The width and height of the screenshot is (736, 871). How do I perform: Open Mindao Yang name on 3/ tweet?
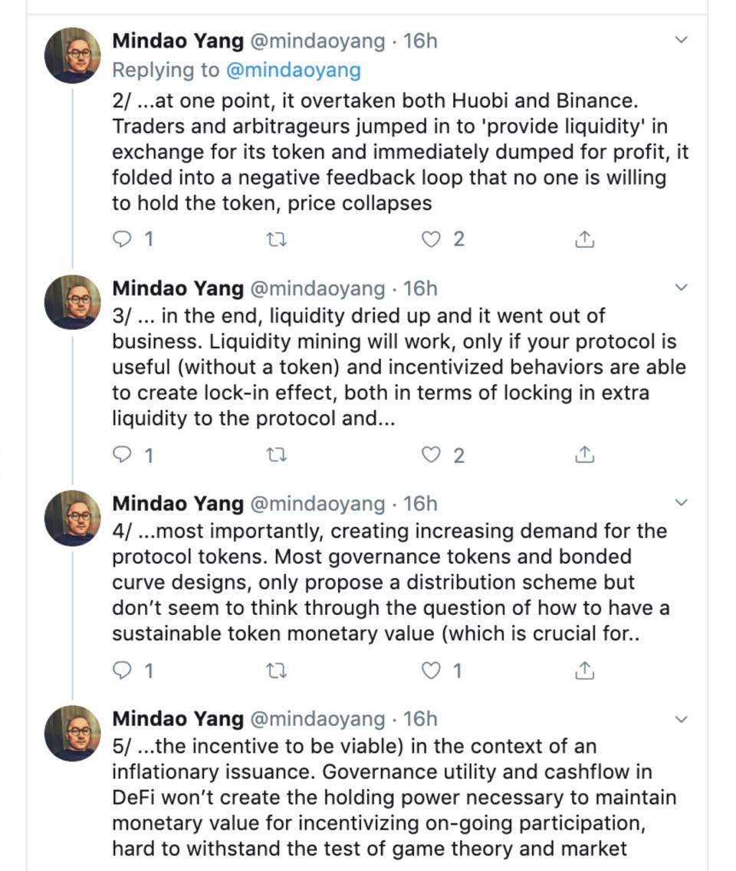coord(178,288)
